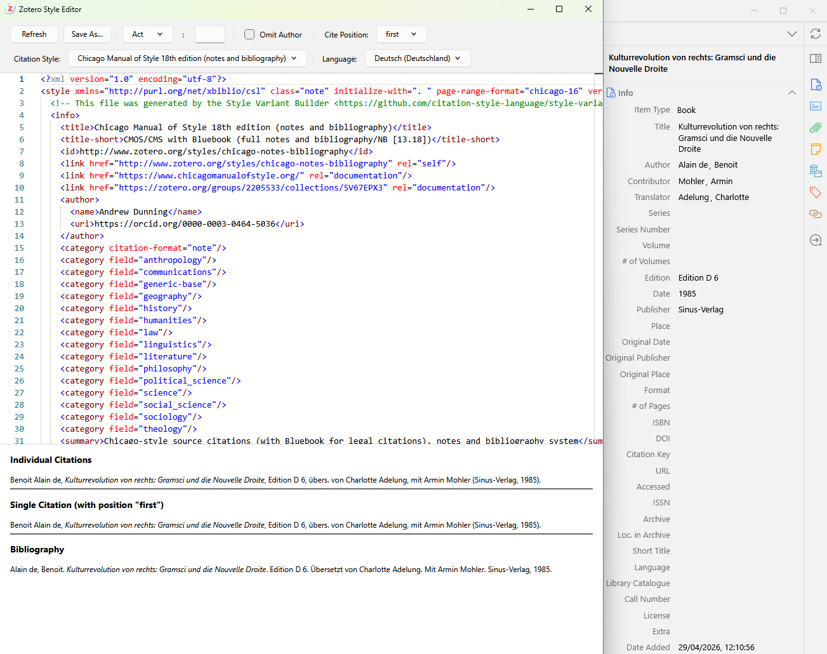Open the Related items link icon
This screenshot has height=654, width=827.
click(816, 214)
